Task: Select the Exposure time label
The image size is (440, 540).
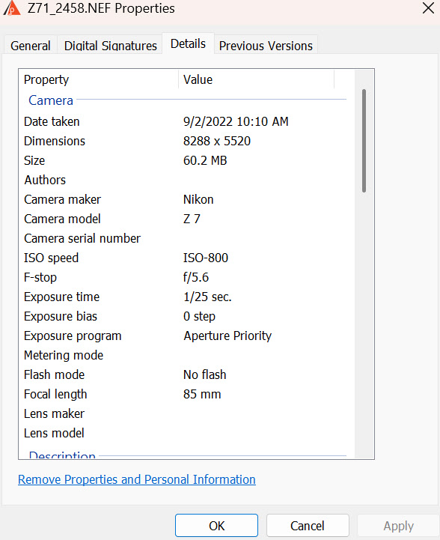Action: 61,297
